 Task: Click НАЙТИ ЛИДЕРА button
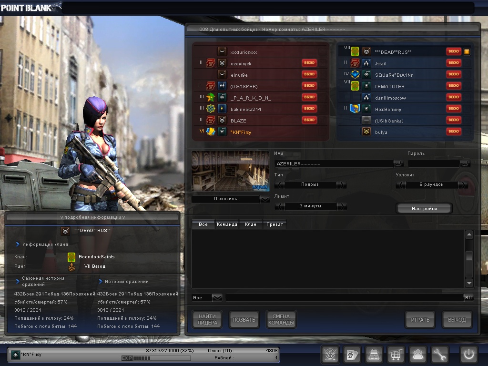[x=207, y=320]
